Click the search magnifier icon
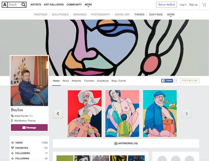Screen dimensions: 209x161 pos(24,5)
